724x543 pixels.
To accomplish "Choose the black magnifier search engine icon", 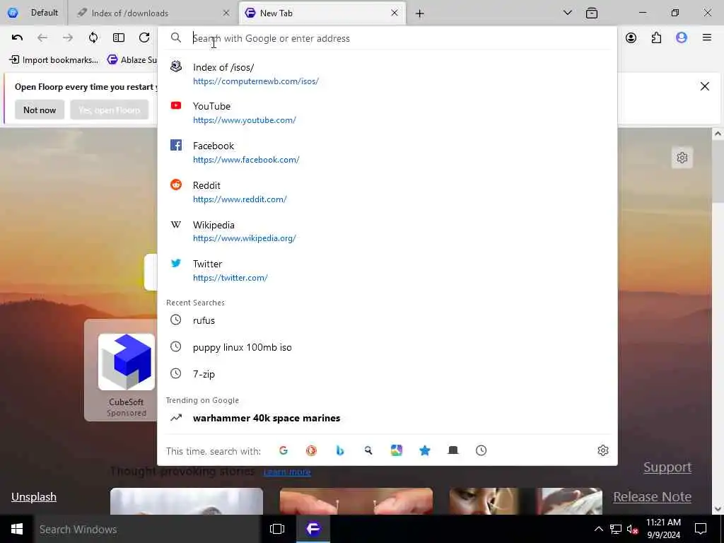I will pyautogui.click(x=368, y=450).
